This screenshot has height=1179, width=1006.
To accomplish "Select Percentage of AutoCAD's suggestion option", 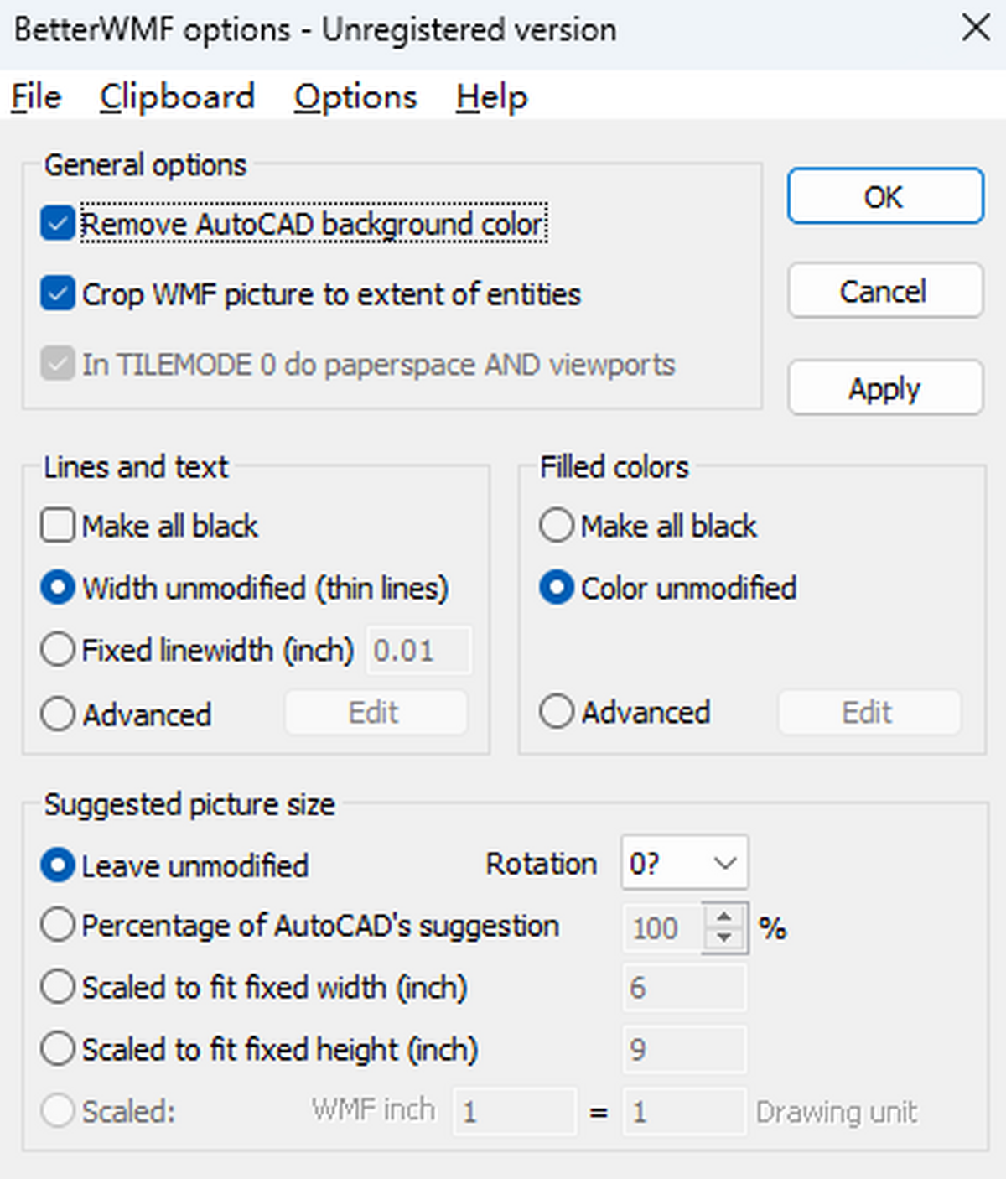I will coord(58,925).
